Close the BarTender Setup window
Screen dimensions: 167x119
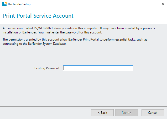(163, 4)
